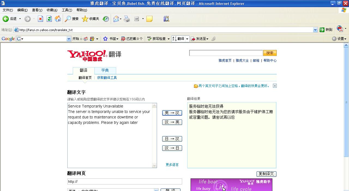Click the page vertical scrollbar thumb

point(346,102)
